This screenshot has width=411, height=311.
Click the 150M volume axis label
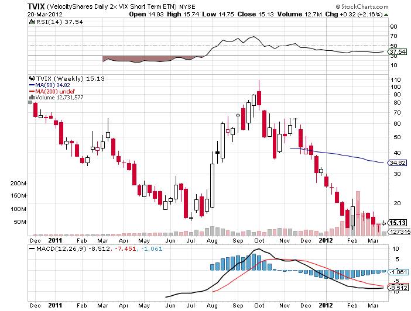pyautogui.click(x=18, y=196)
